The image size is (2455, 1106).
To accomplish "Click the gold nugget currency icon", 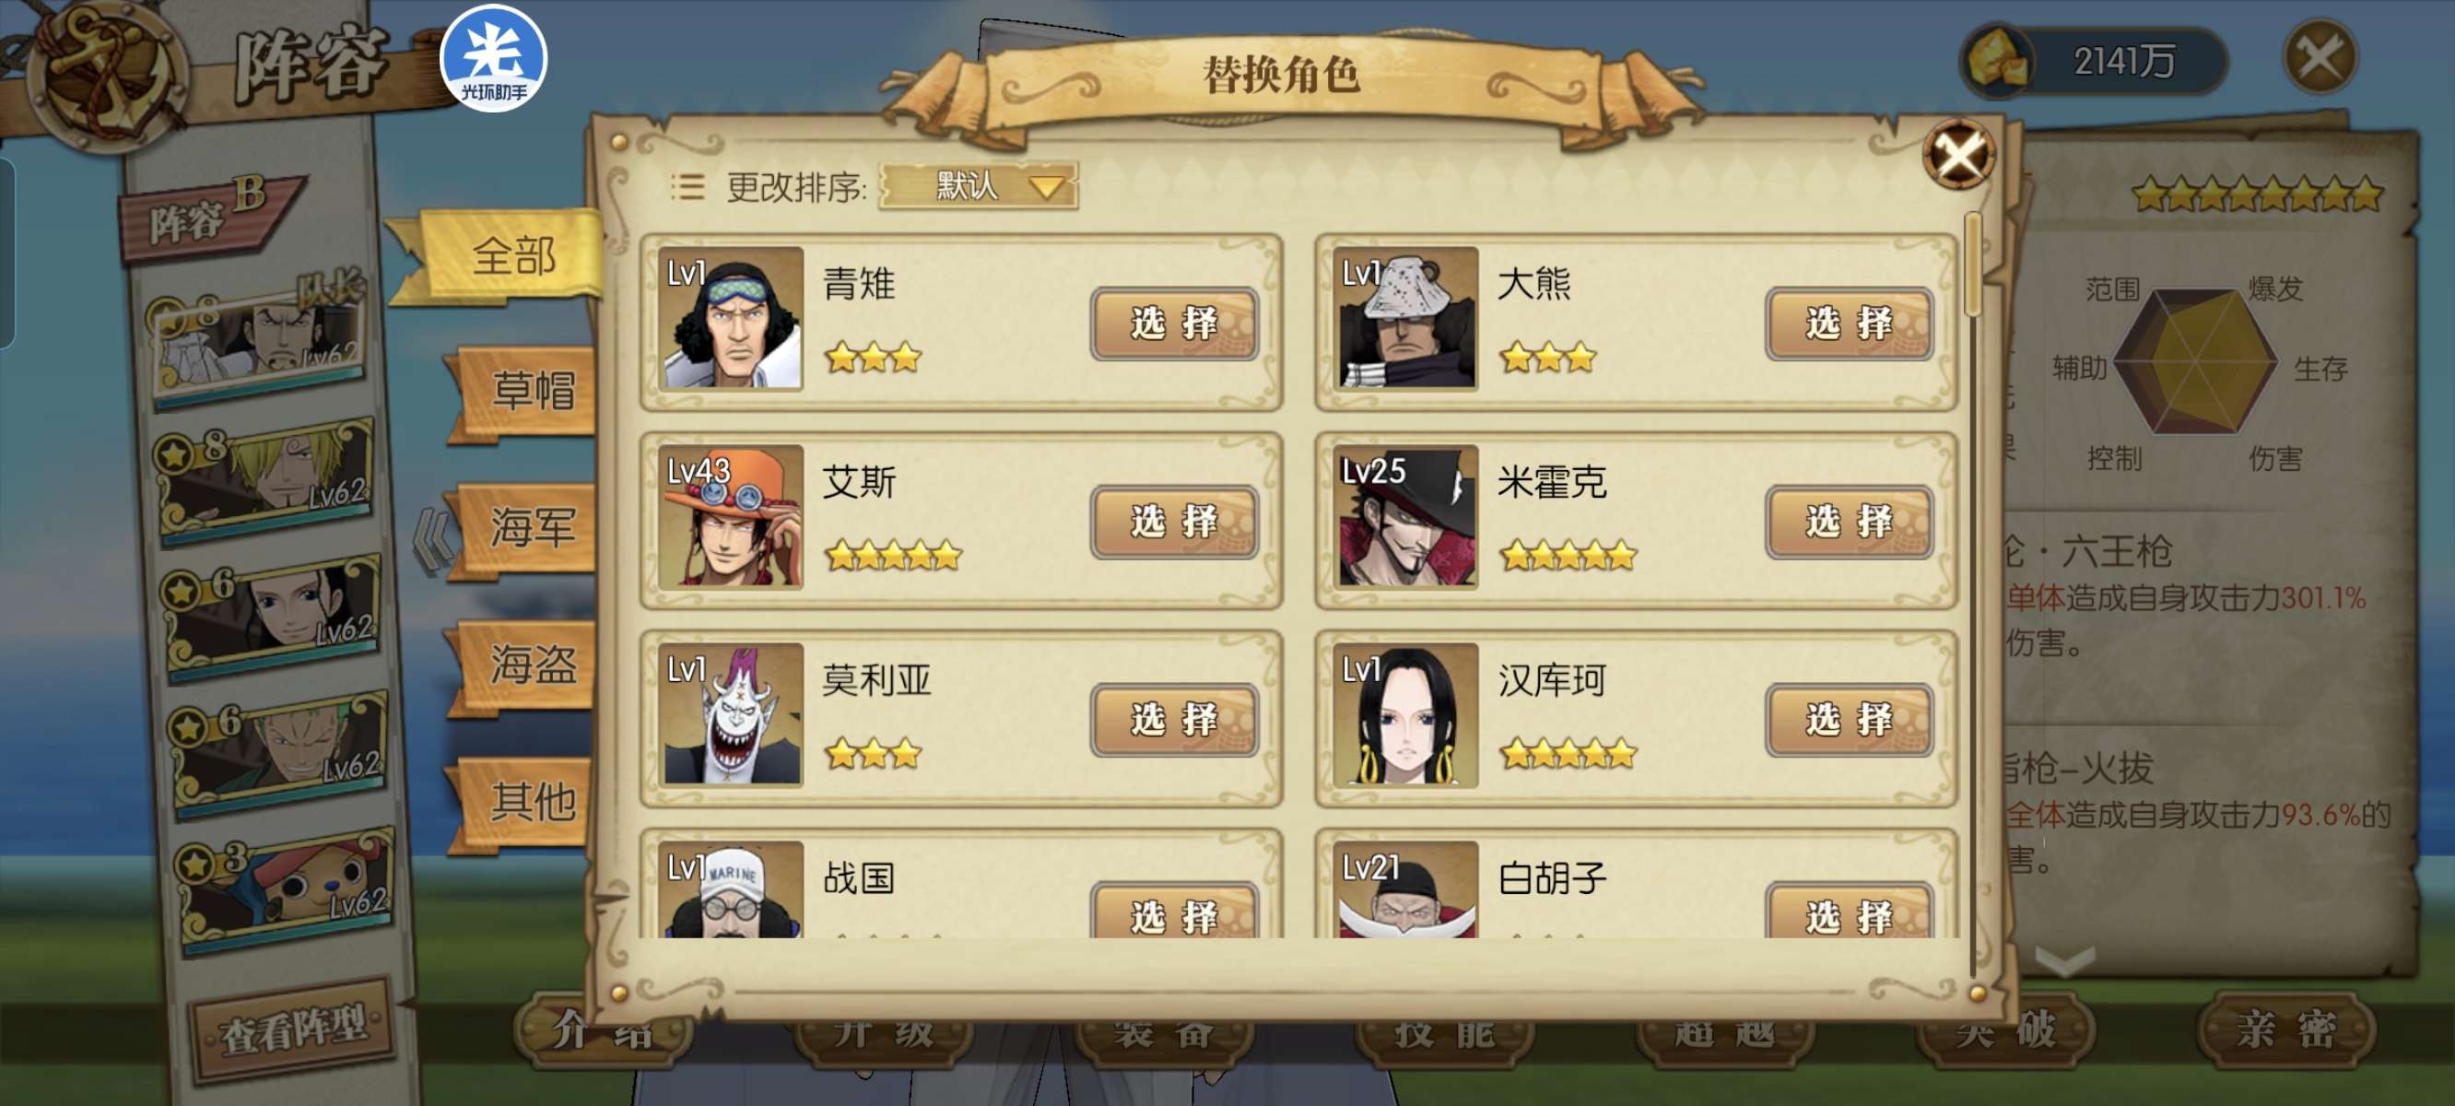I will coord(1996,60).
